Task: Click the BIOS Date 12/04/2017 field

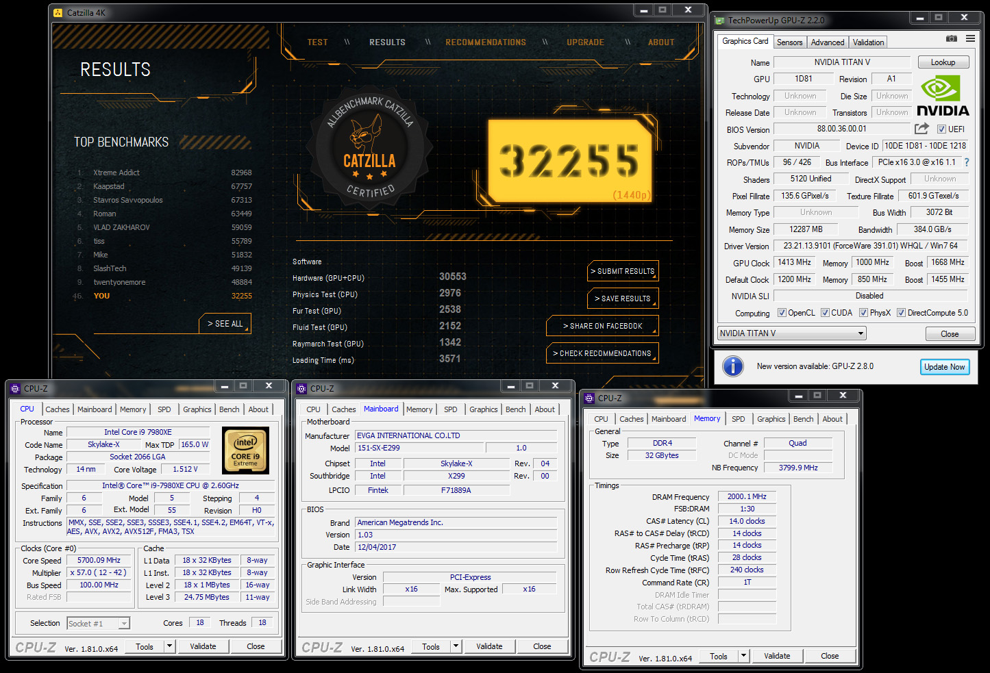Action: (456, 547)
